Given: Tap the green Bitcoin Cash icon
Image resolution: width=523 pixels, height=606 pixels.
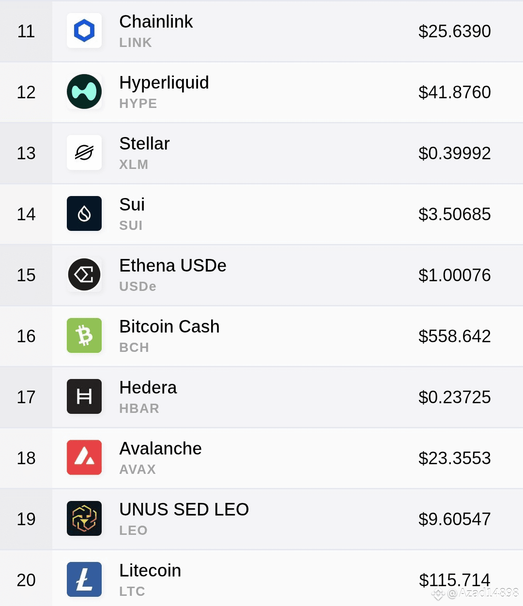Looking at the screenshot, I should (84, 335).
